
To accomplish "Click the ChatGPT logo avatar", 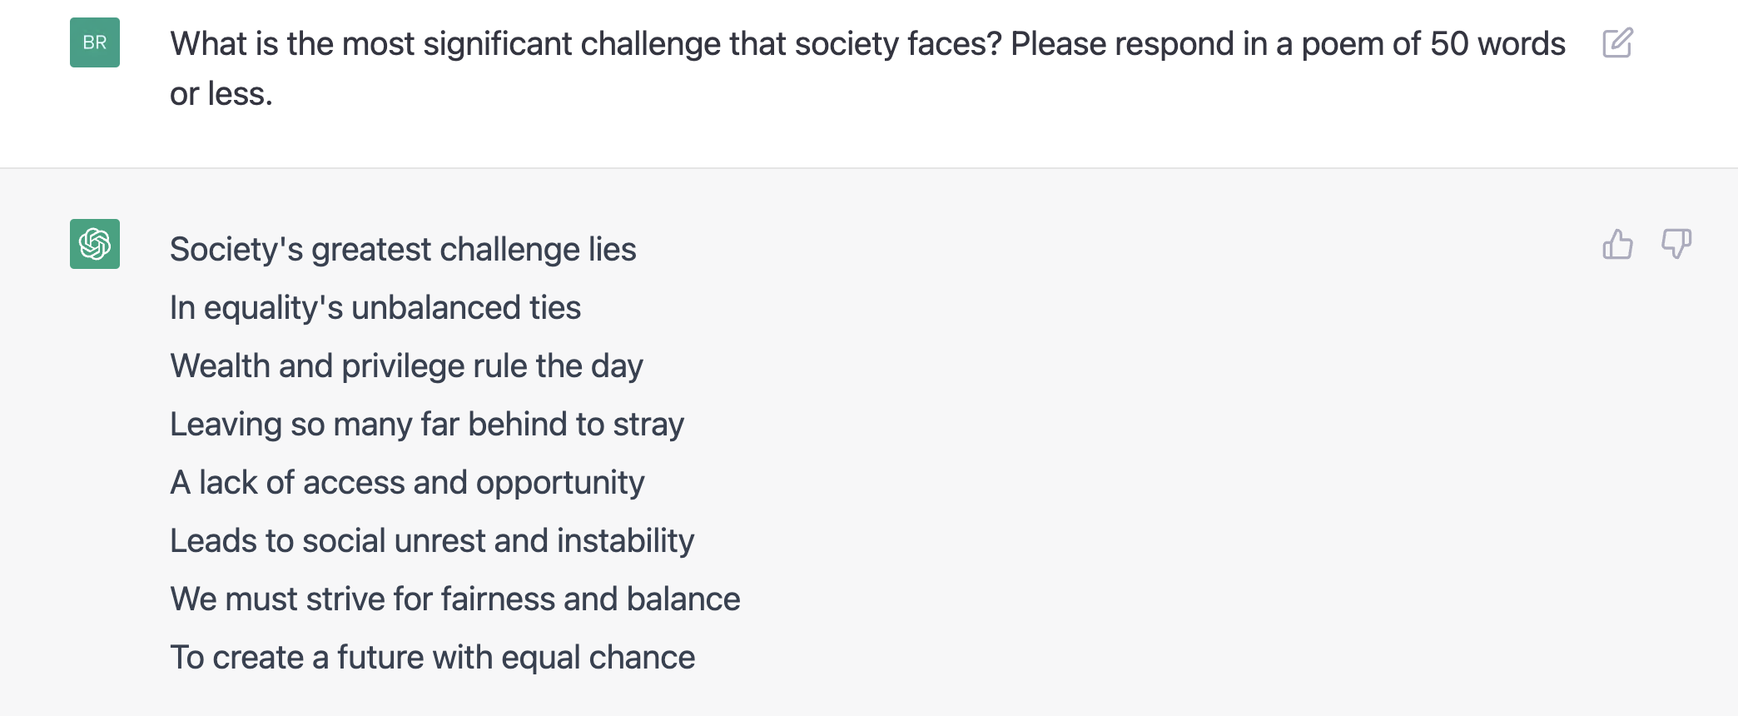I will (x=95, y=244).
